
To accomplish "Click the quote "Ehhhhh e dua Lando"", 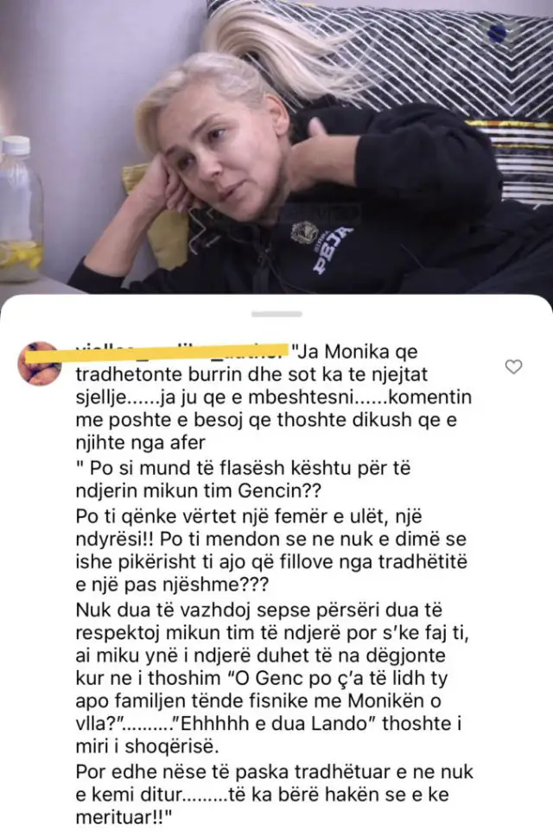I will click(x=276, y=723).
